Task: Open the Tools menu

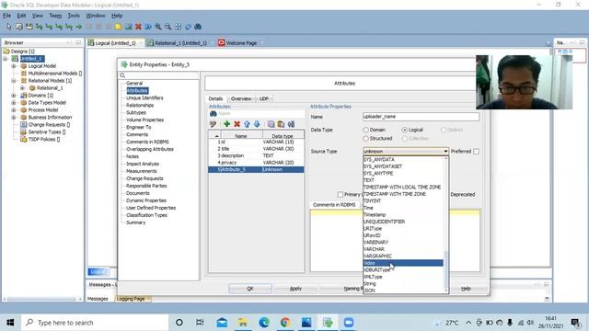Action: pyautogui.click(x=74, y=16)
